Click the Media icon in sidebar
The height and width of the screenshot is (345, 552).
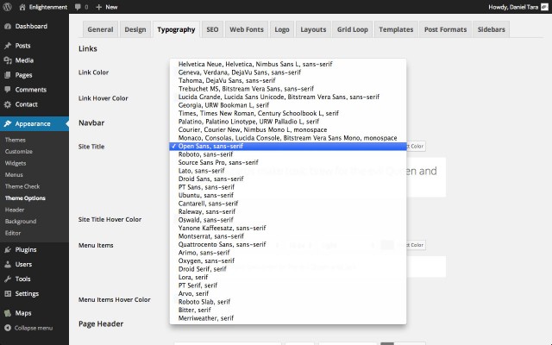tap(8, 60)
